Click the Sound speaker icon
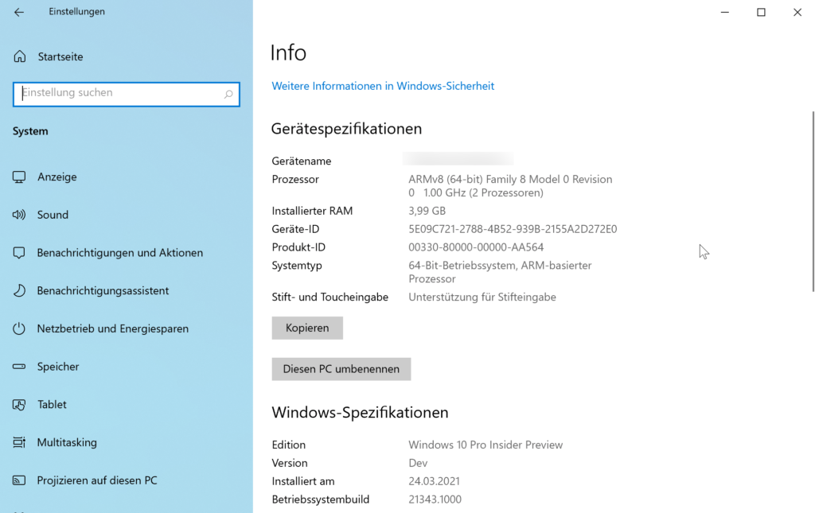The image size is (815, 513). point(18,214)
